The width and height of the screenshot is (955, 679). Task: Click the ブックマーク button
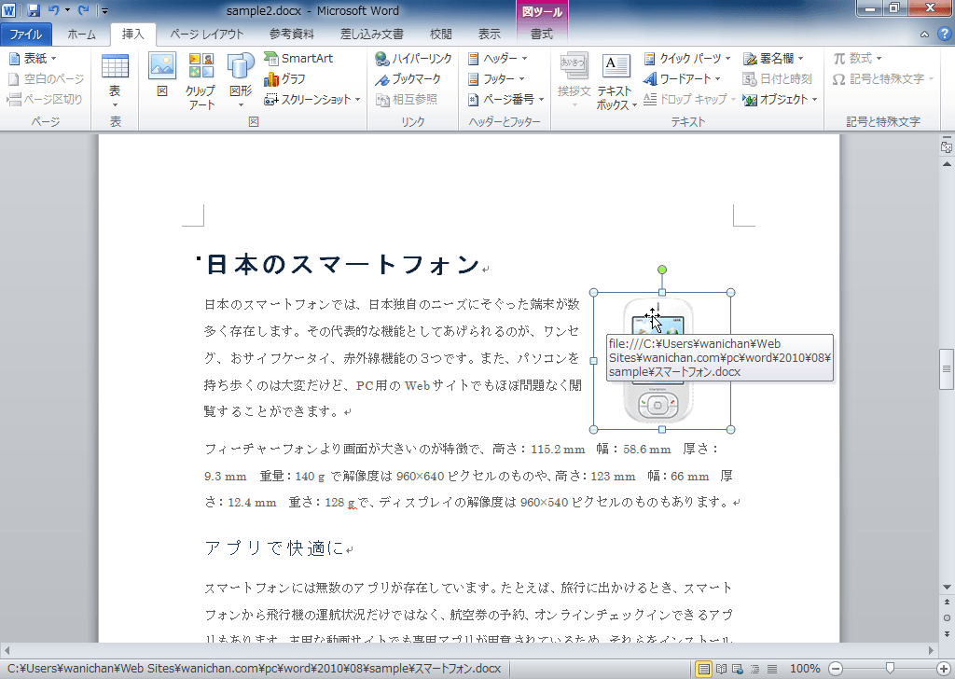[408, 78]
